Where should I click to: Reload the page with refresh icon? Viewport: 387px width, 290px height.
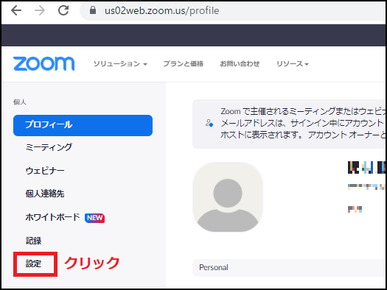pos(63,10)
